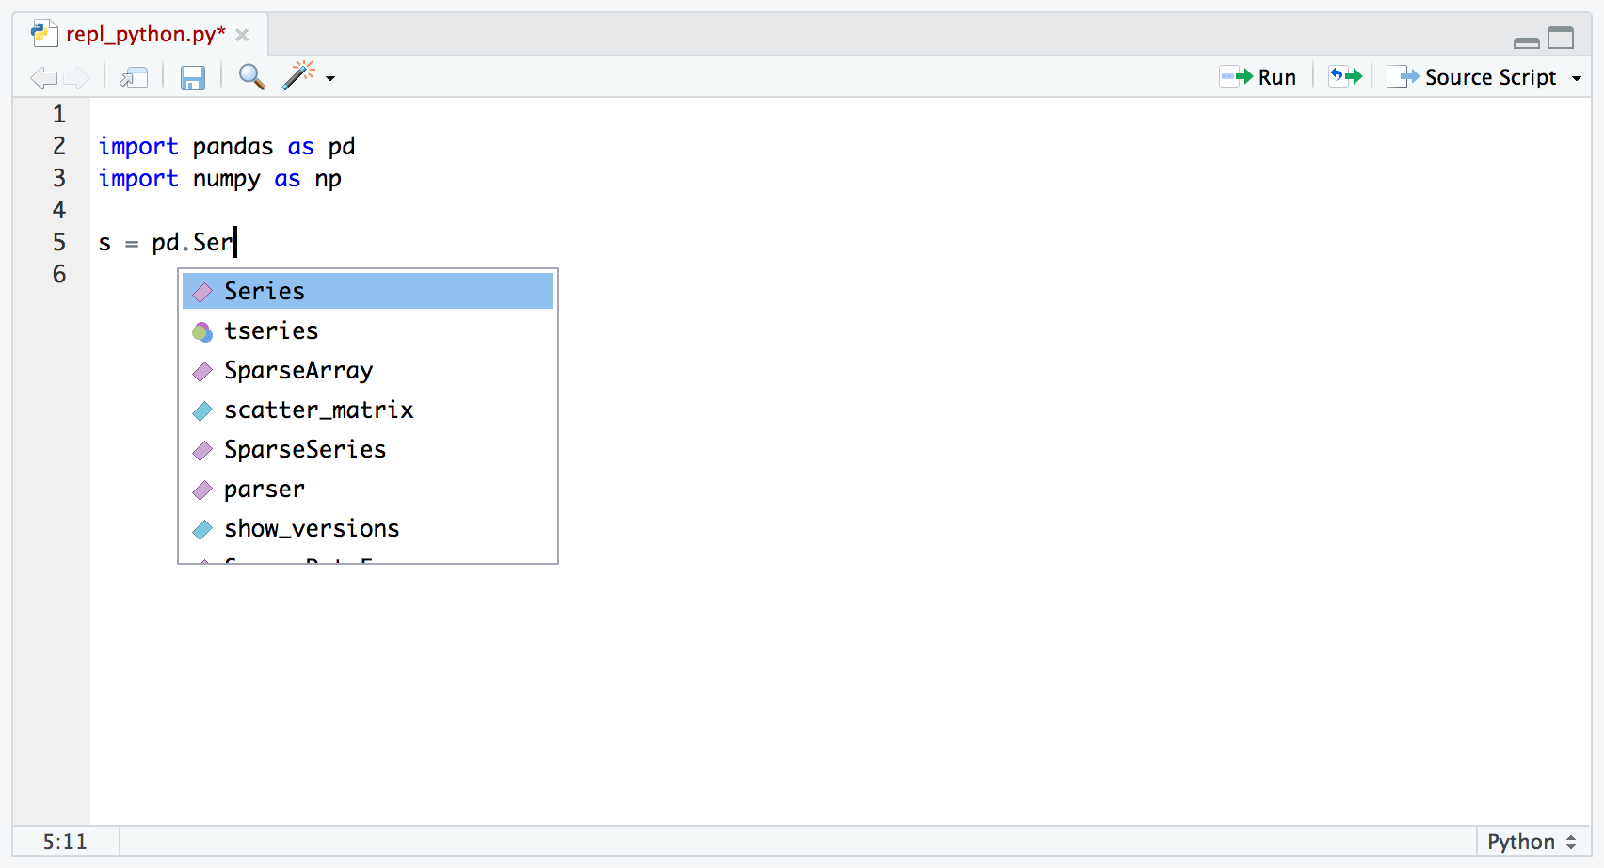Click the forward navigation arrow icon
The image size is (1604, 868).
(76, 77)
